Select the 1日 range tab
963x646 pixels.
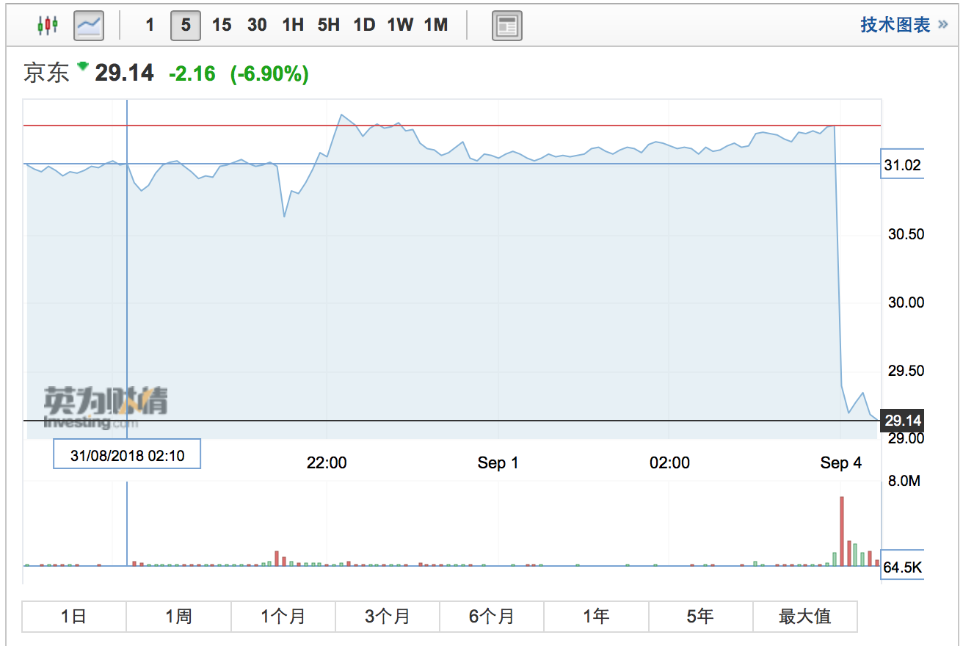point(74,617)
